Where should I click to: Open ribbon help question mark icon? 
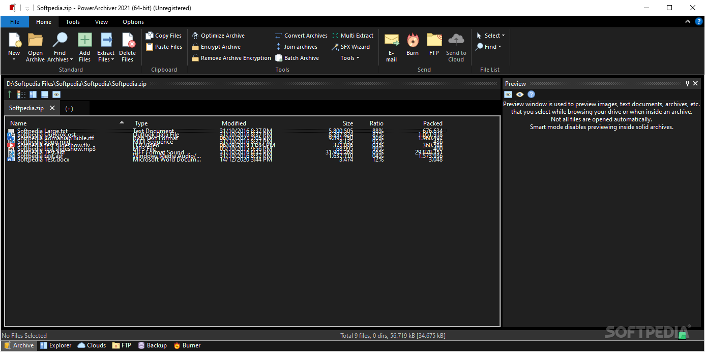click(699, 21)
